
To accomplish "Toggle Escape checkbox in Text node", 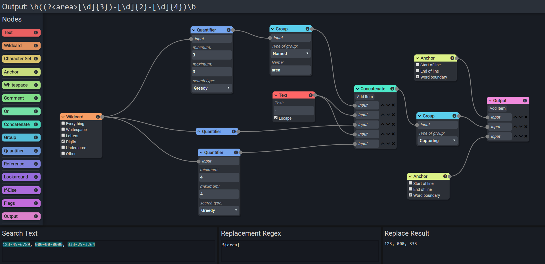I will [x=276, y=118].
